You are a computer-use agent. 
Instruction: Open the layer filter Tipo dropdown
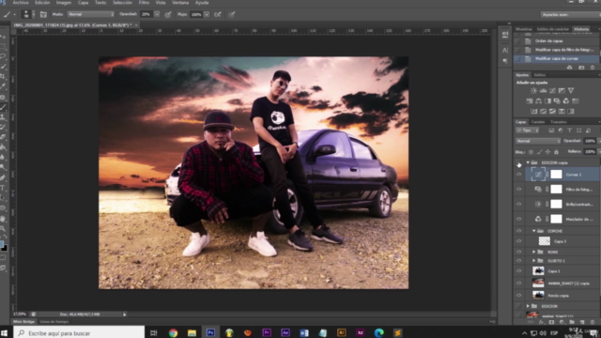(x=528, y=131)
